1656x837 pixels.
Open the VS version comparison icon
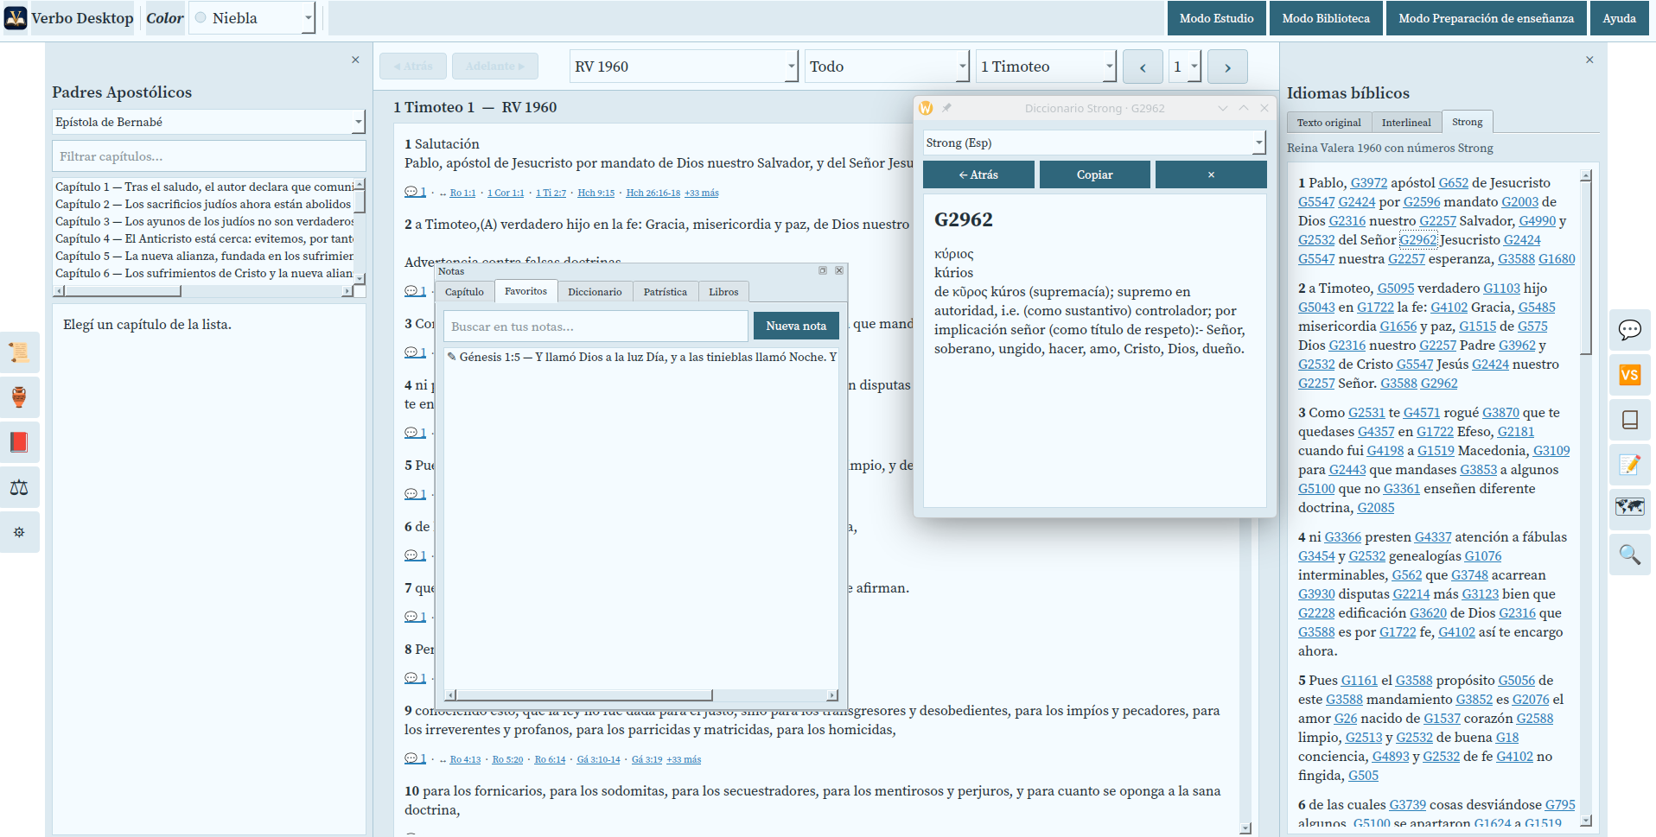coord(1630,375)
